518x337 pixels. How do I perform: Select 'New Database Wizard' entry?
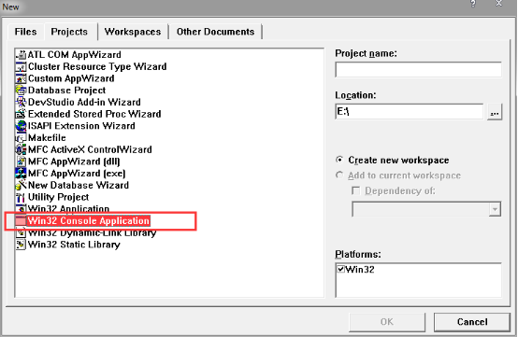[79, 186]
